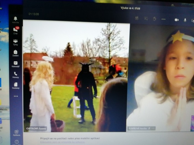
Task: Open the Aktivita notifications bell
Action: pos(16,19)
